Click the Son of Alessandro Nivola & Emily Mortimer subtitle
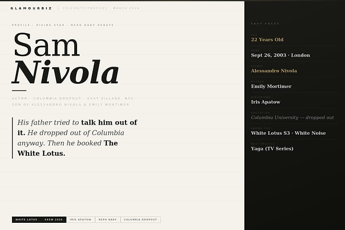 coord(70,104)
